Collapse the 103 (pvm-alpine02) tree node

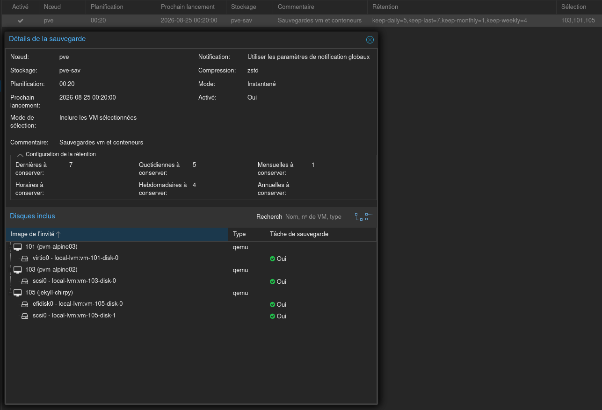[x=10, y=270]
